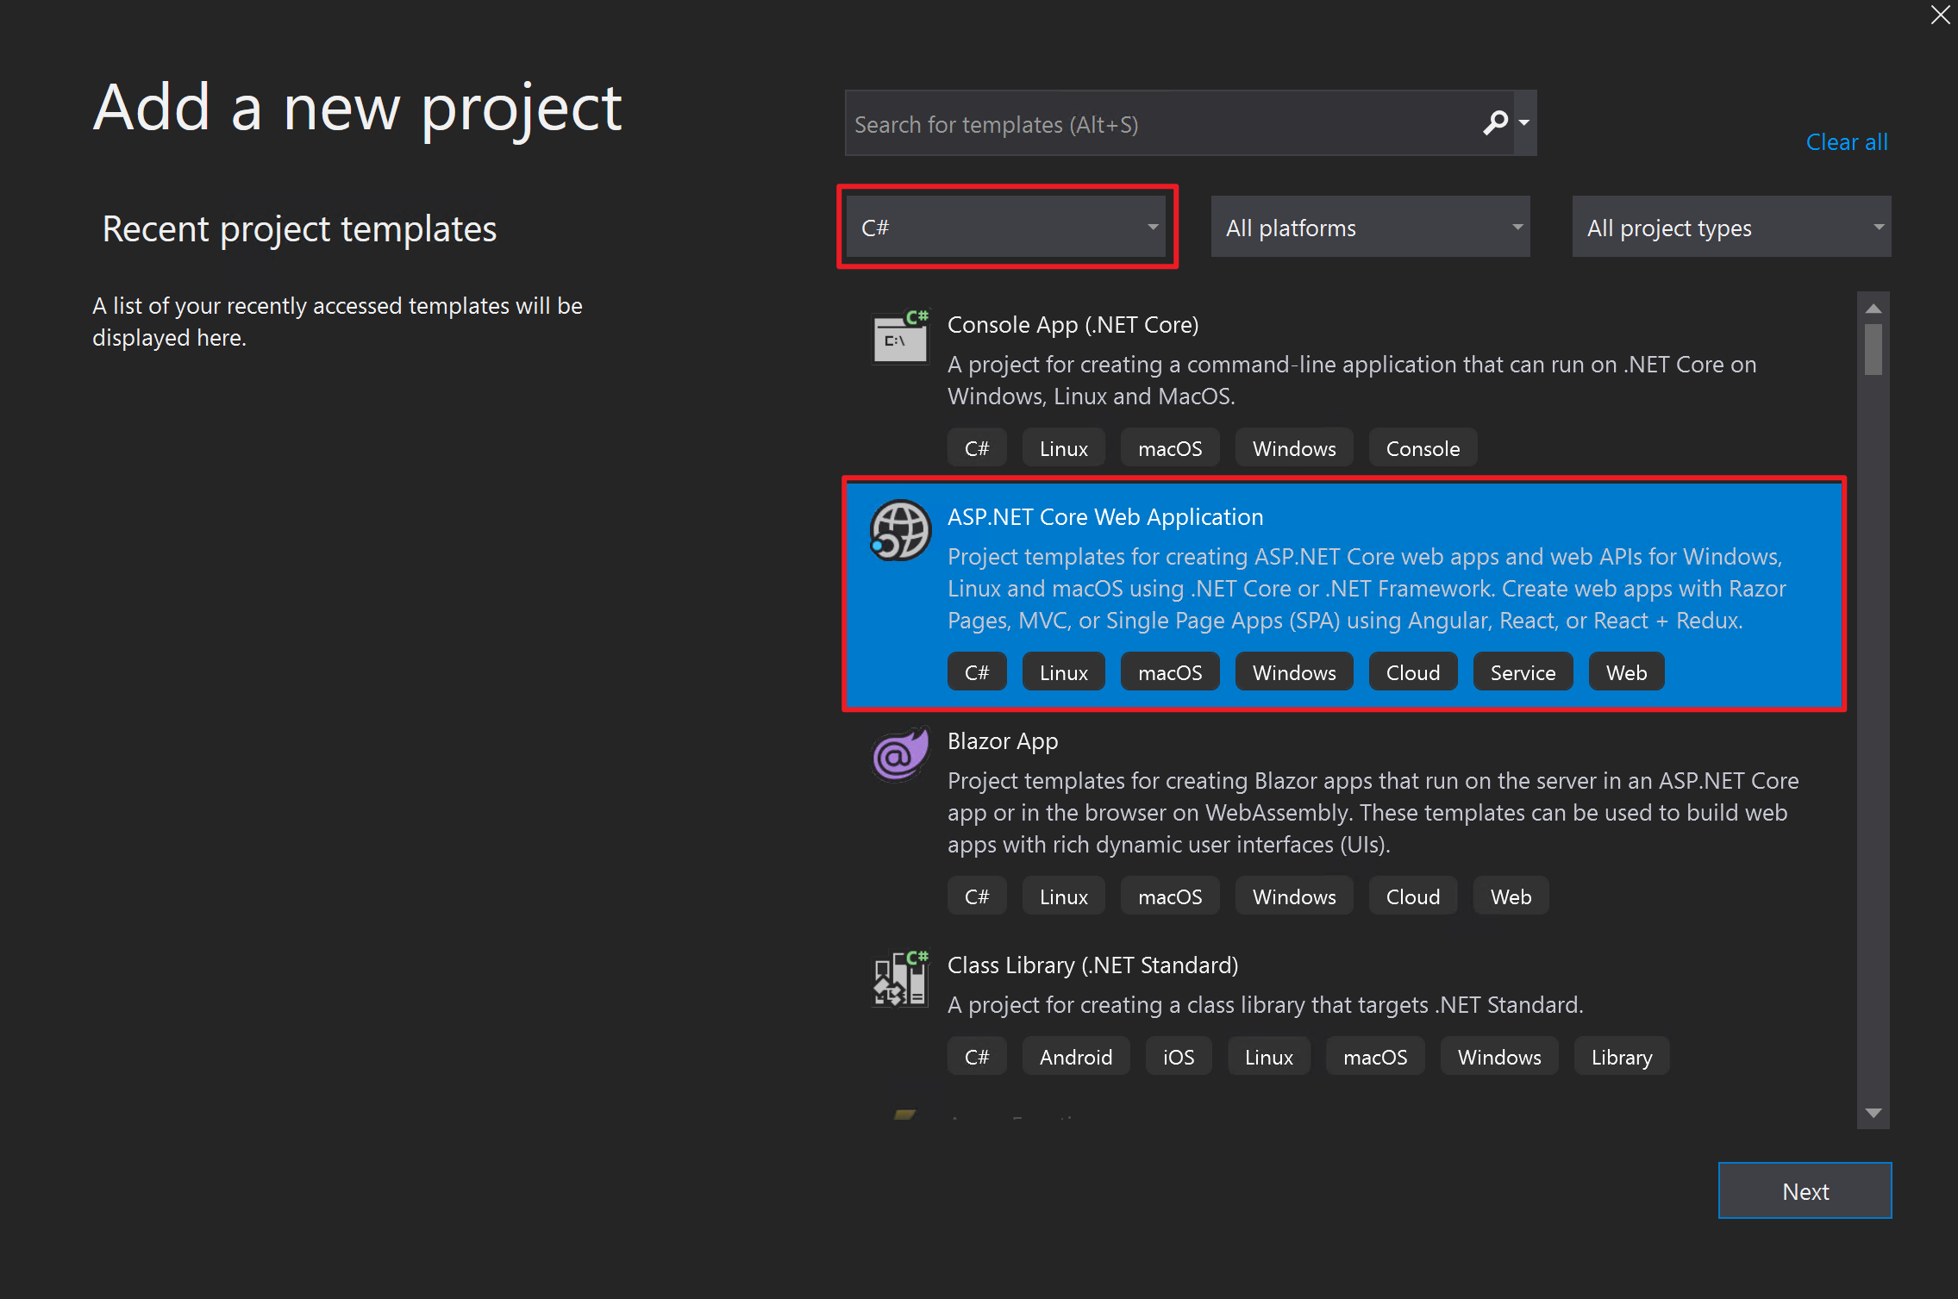1958x1299 pixels.
Task: Click the ASP.NET Core globe icon
Action: pos(900,531)
